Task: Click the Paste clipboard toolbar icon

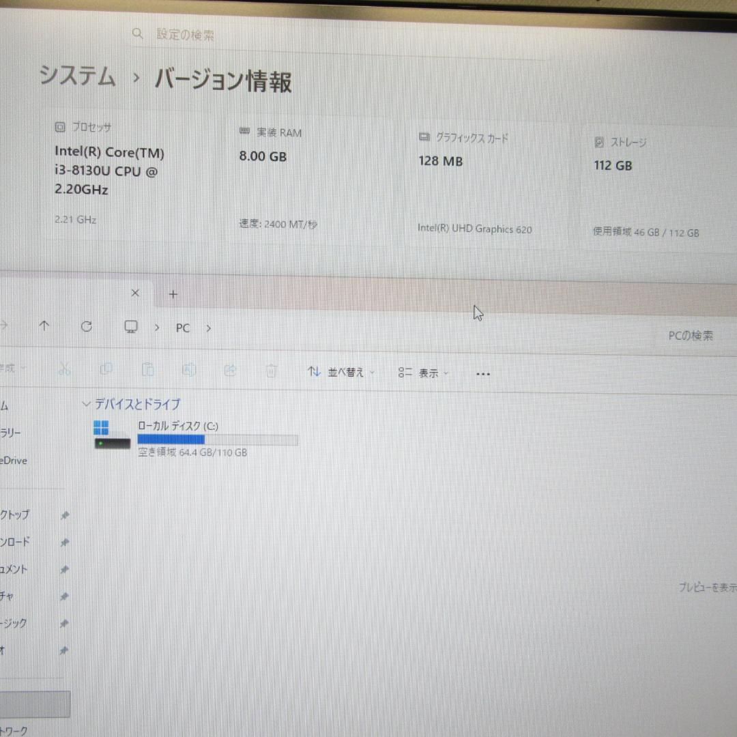Action: 147,370
